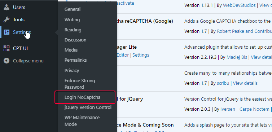Viewport: 272px width, 132px height.
Task: Open Enforce Strong Password settings
Action: tap(80, 84)
